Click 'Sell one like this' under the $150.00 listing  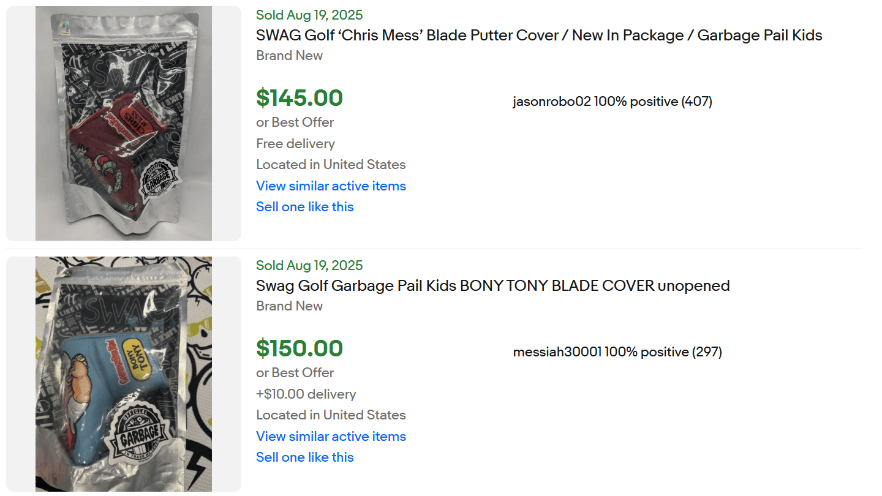[x=304, y=457]
